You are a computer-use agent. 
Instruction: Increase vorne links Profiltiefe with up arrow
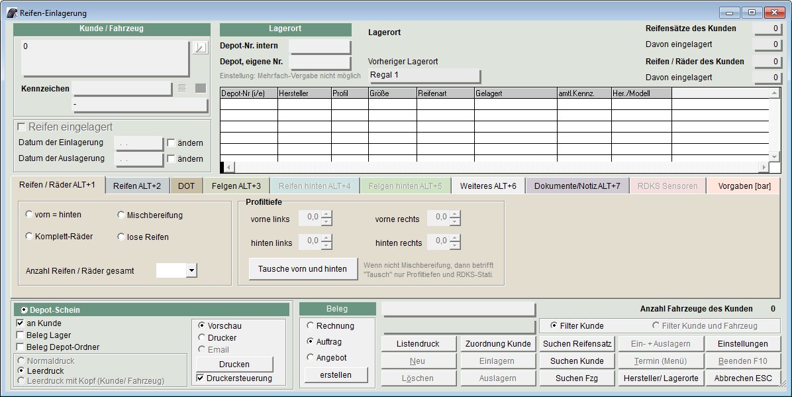(x=327, y=213)
